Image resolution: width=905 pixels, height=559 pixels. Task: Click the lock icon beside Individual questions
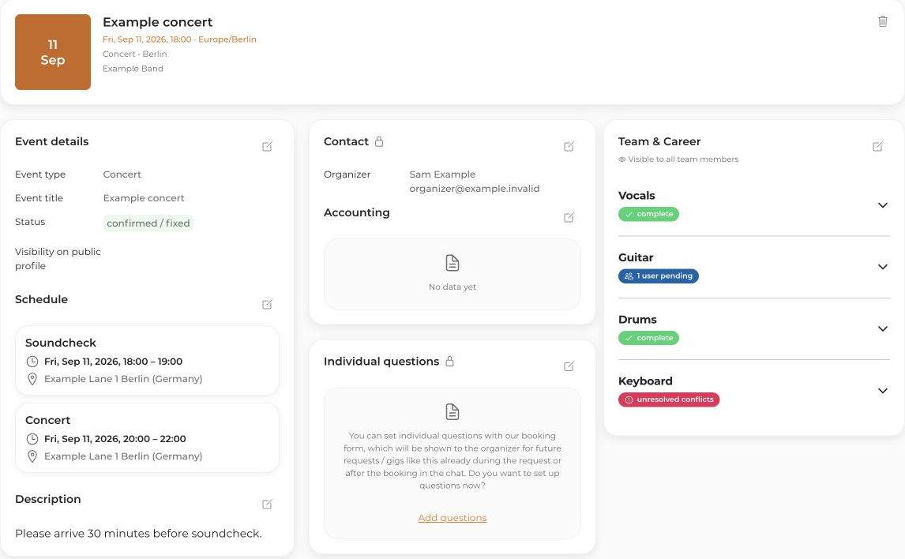[449, 361]
